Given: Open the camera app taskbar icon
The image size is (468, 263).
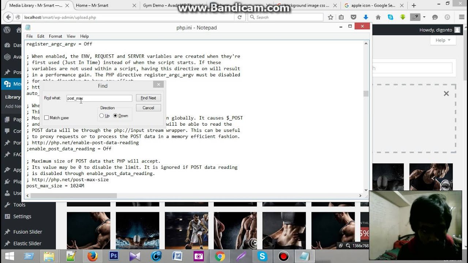Looking at the screenshot, I should tap(199, 256).
